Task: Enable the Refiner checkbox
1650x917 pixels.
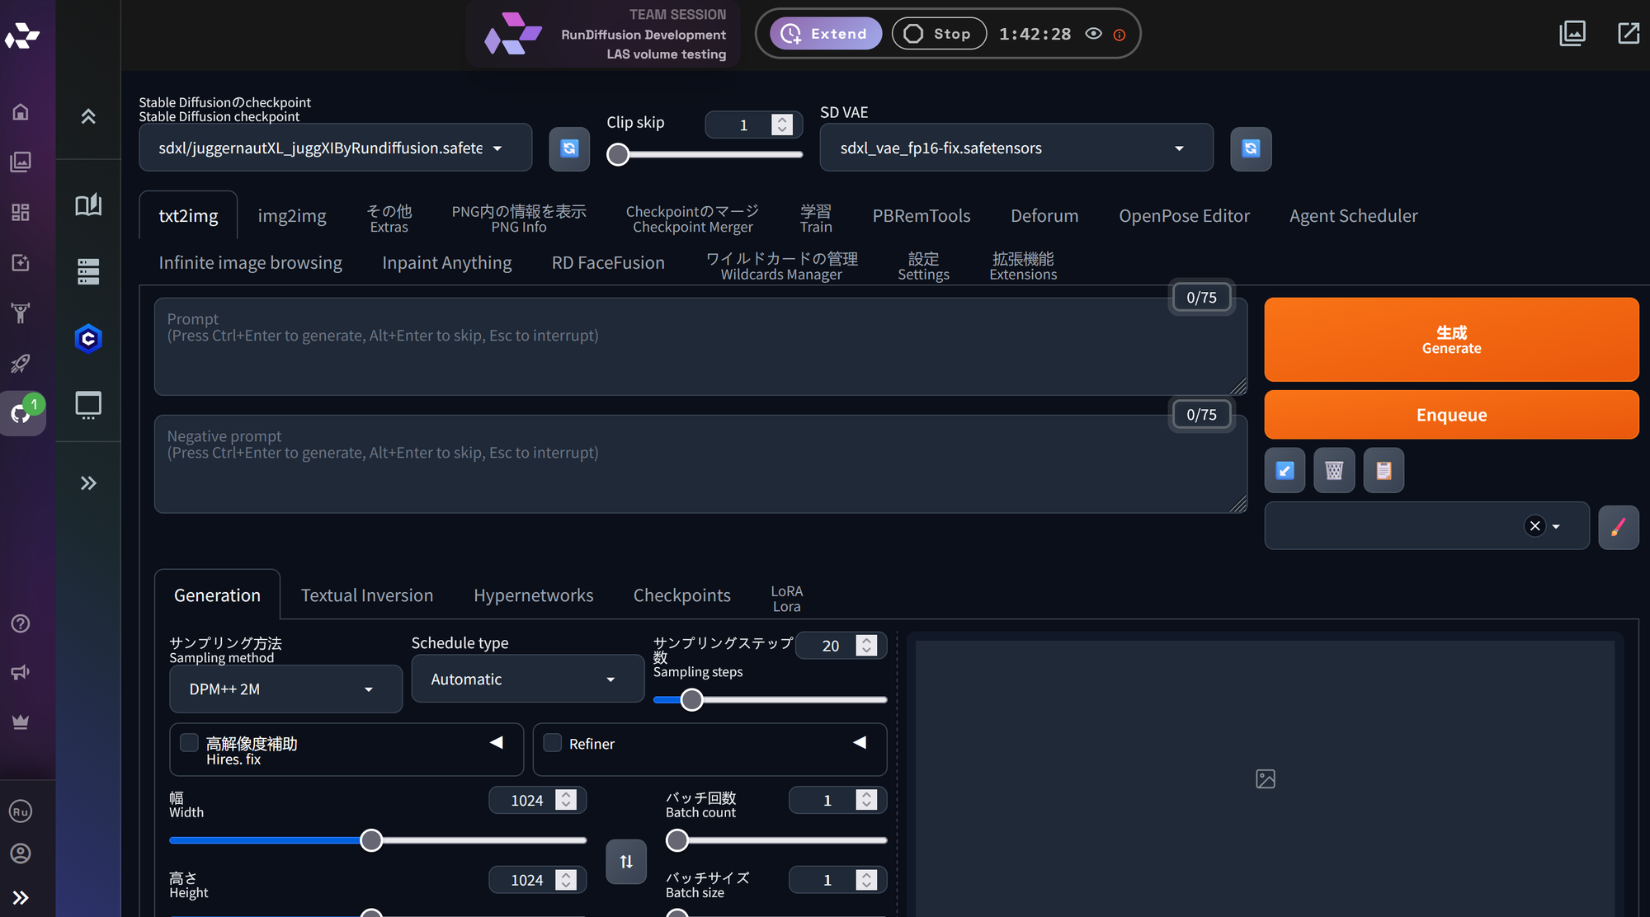Action: 553,743
